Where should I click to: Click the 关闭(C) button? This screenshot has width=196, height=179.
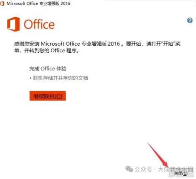(181, 174)
